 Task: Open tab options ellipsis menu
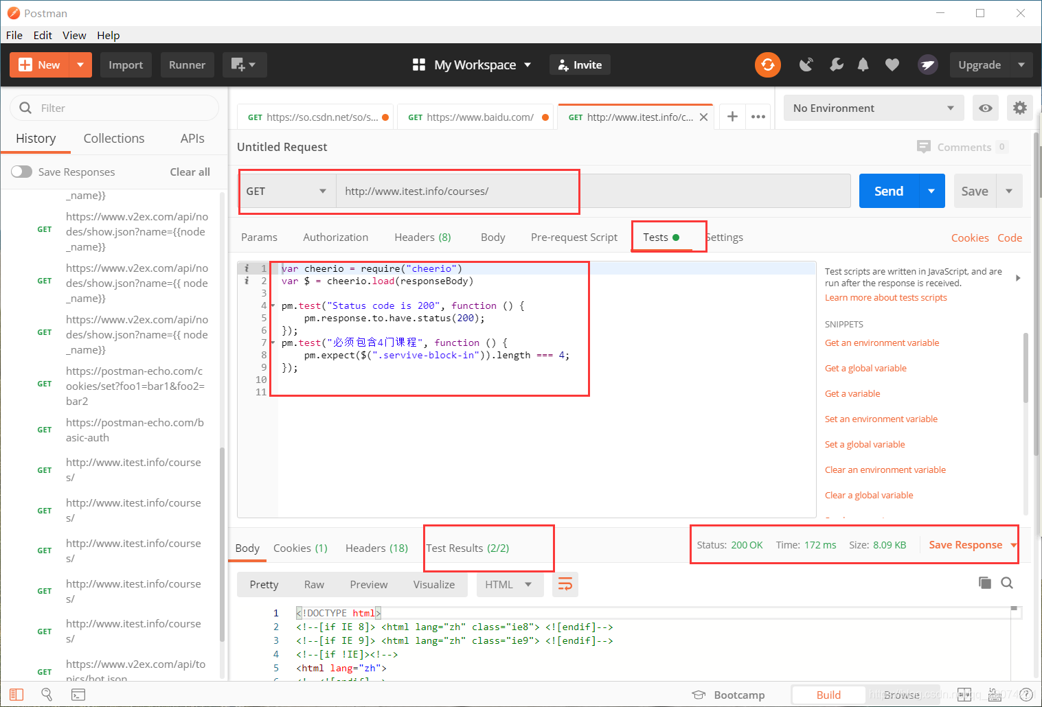click(758, 117)
